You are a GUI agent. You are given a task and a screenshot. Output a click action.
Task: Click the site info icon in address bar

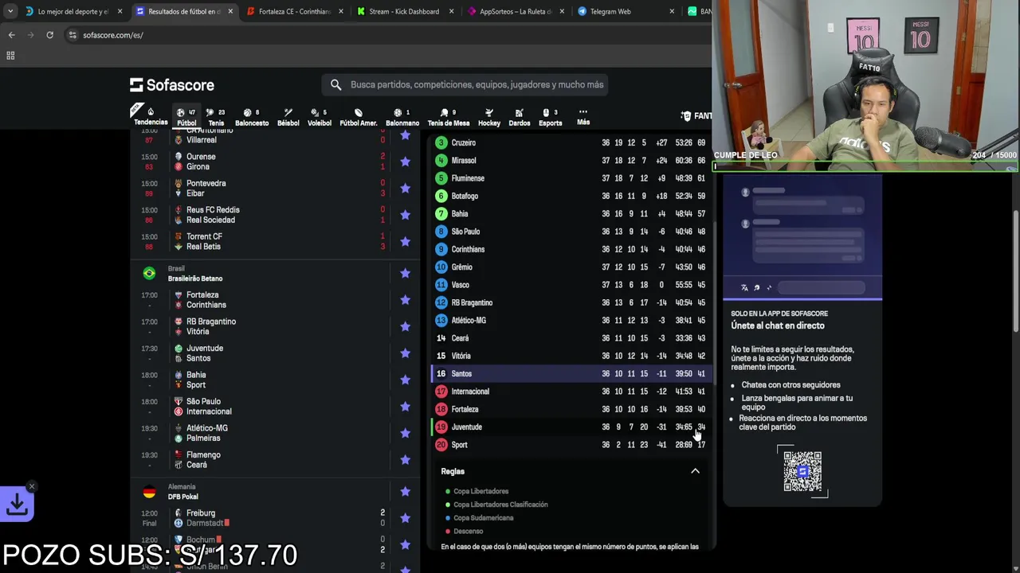coord(73,35)
